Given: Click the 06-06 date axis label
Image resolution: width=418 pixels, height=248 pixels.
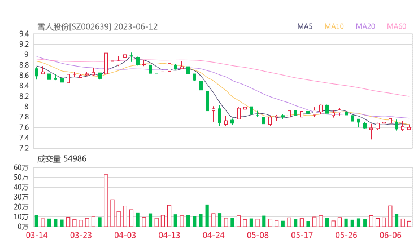Looking at the screenshot, I should (390, 235).
